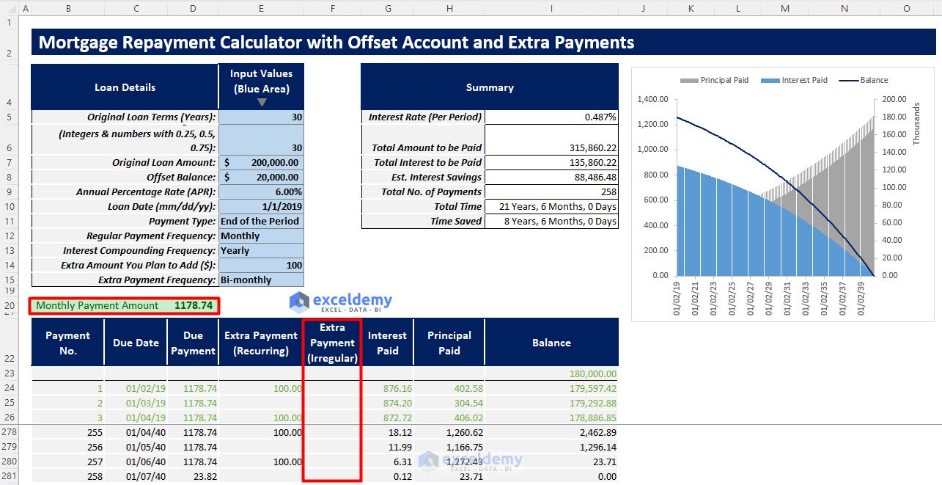Select the Monthly Payment Amount 1178.74 cell
The height and width of the screenshot is (485, 942).
tap(194, 305)
